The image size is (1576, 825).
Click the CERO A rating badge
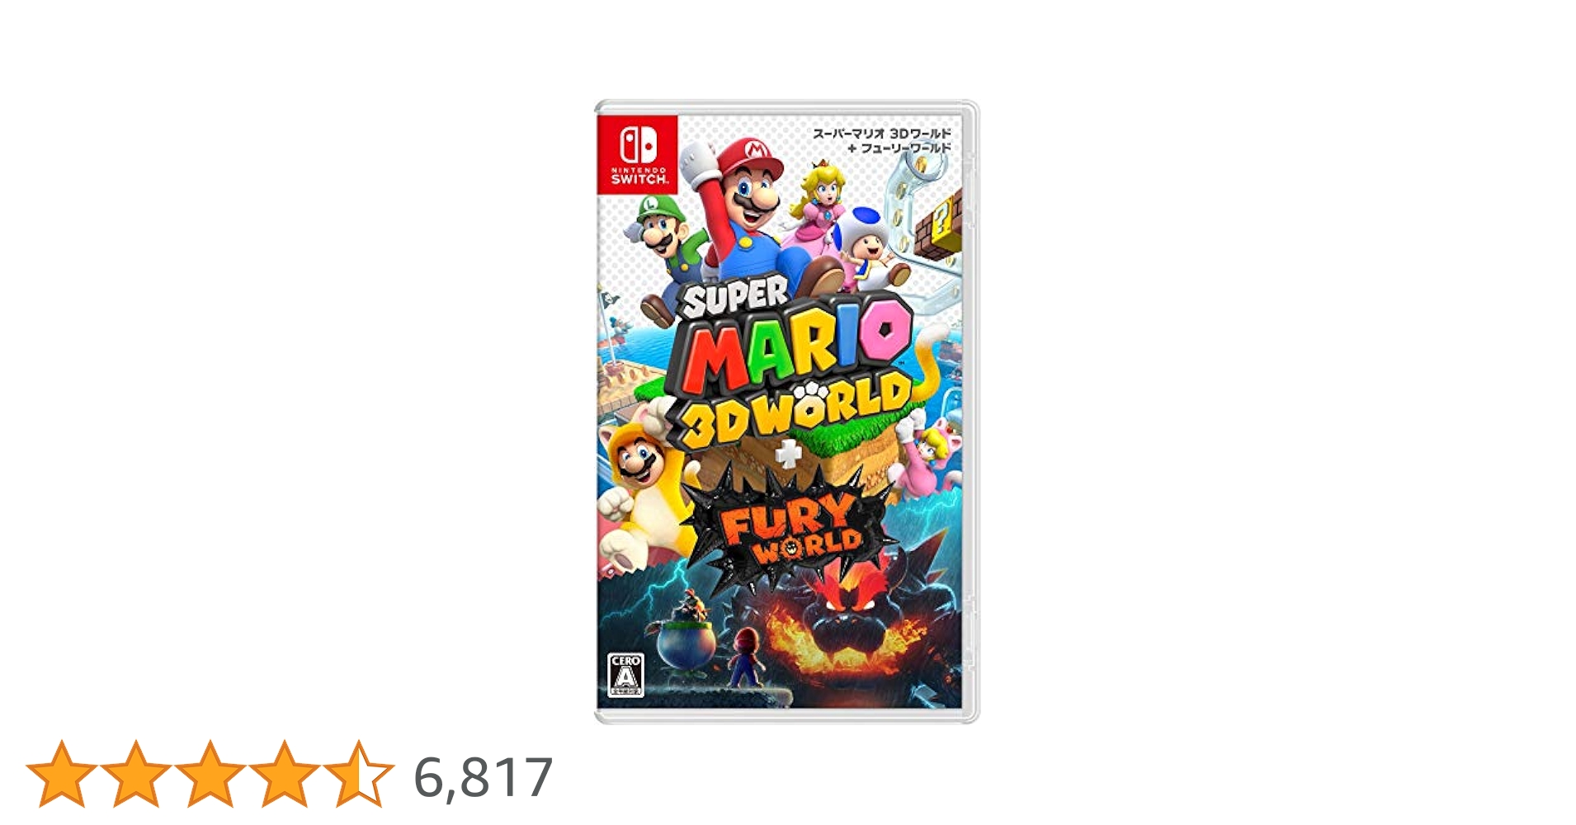pyautogui.click(x=625, y=676)
